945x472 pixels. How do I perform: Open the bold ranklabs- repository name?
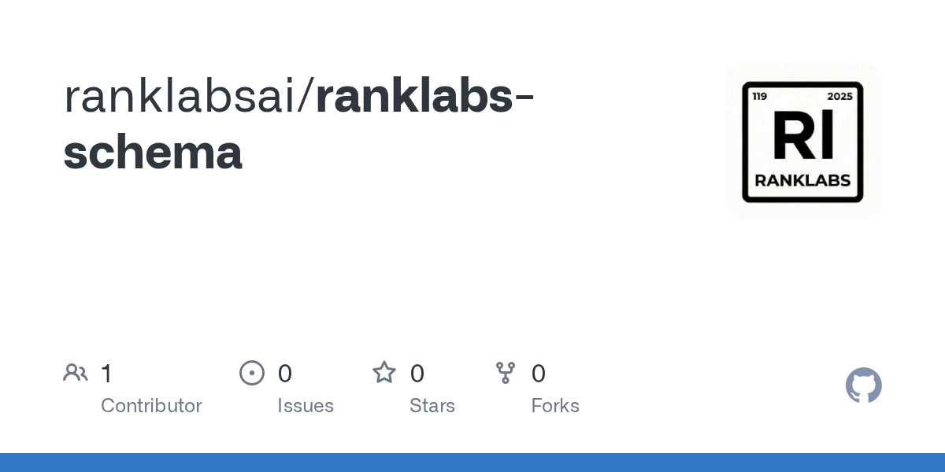coord(425,97)
